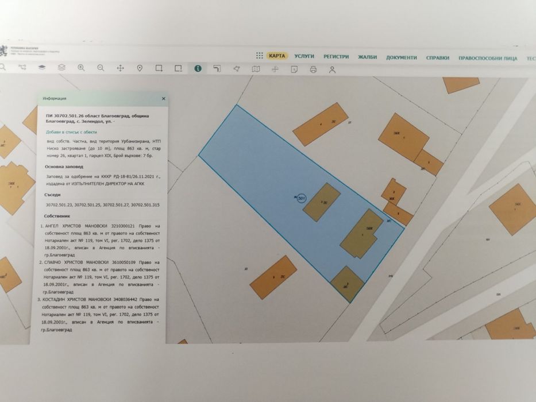
Task: Click 'Добави в списък с обекти' link
Action: [x=71, y=132]
